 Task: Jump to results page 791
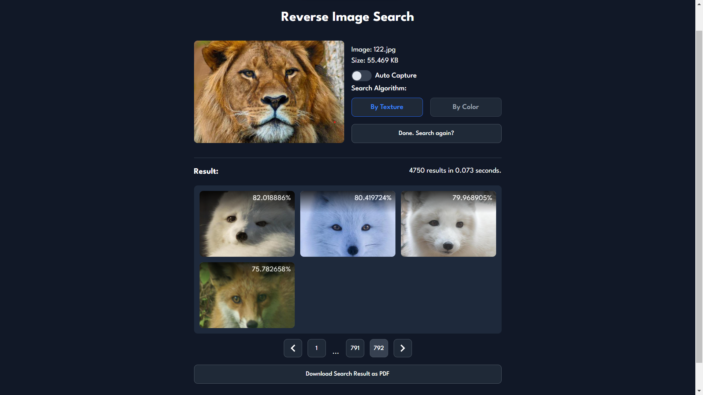(x=355, y=348)
